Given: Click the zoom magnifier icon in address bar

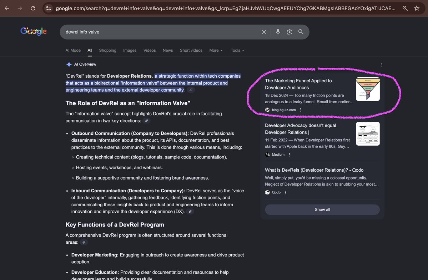Looking at the screenshot, I should 405,9.
